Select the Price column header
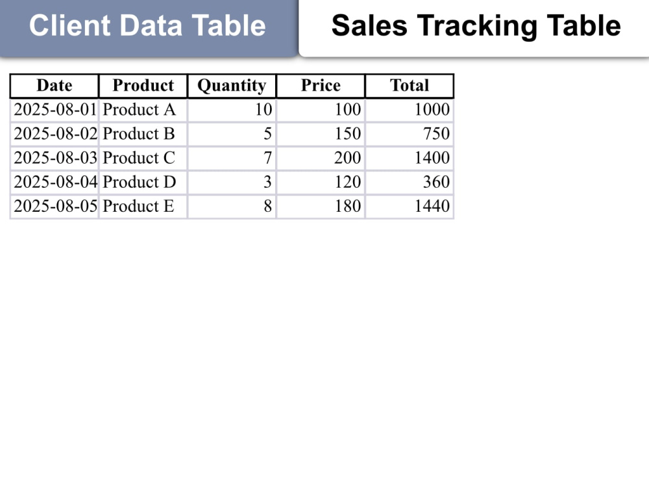Viewport: 649px width, 488px height. 321,86
